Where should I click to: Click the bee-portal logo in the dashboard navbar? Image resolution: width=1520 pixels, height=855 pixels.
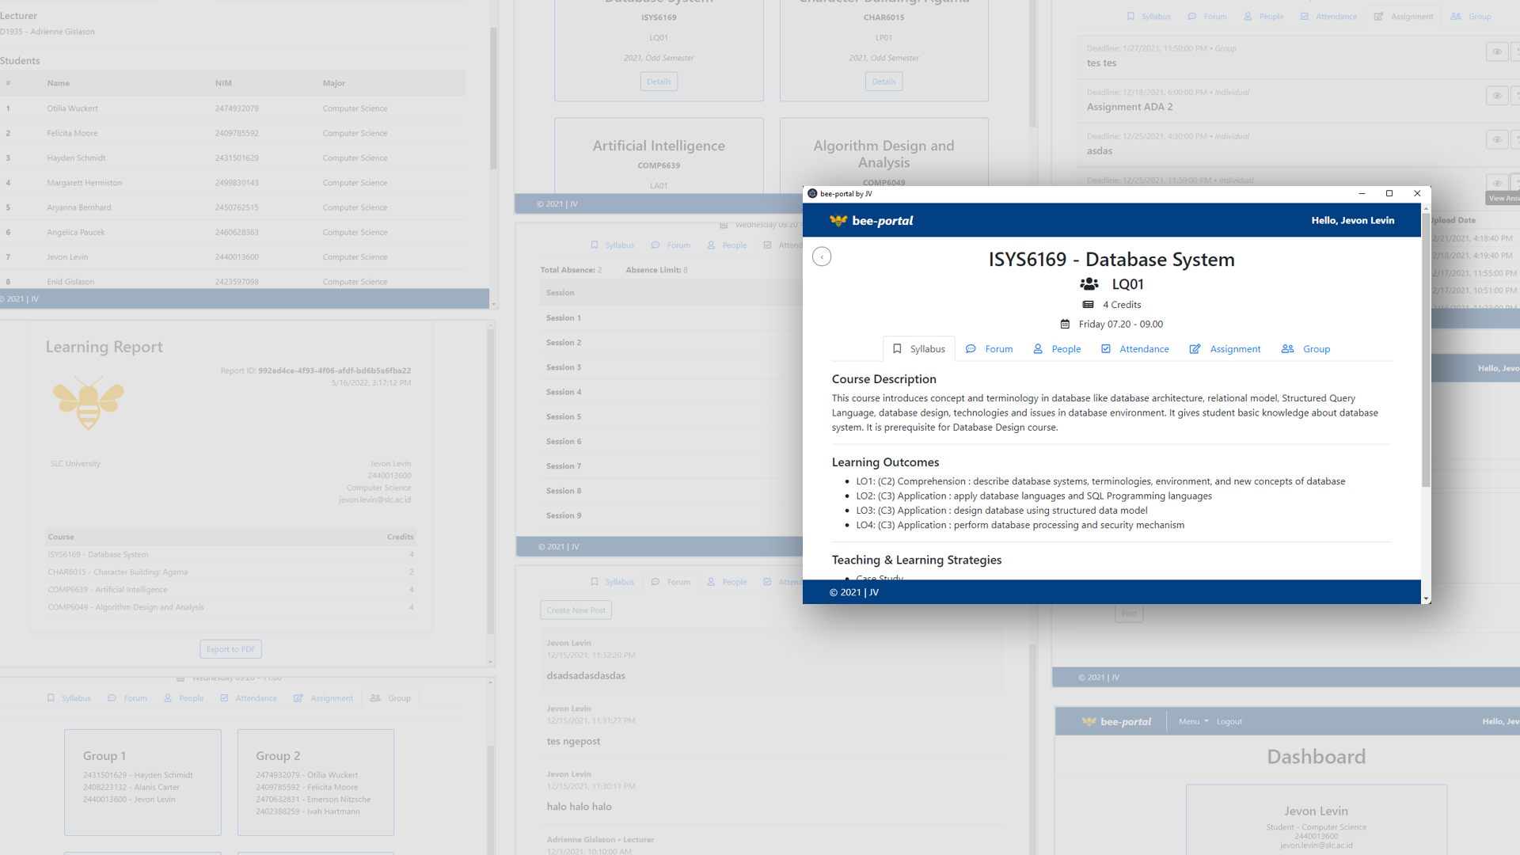[x=1116, y=722]
